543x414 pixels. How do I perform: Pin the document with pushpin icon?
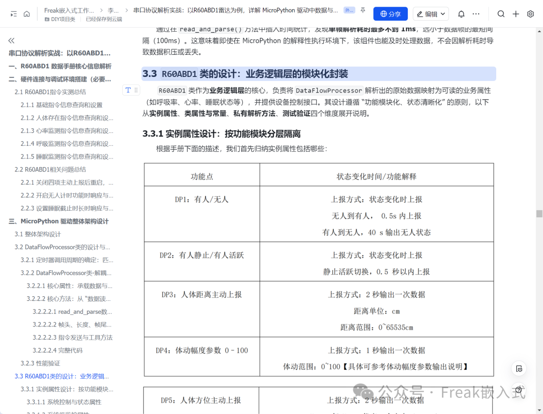(x=363, y=10)
